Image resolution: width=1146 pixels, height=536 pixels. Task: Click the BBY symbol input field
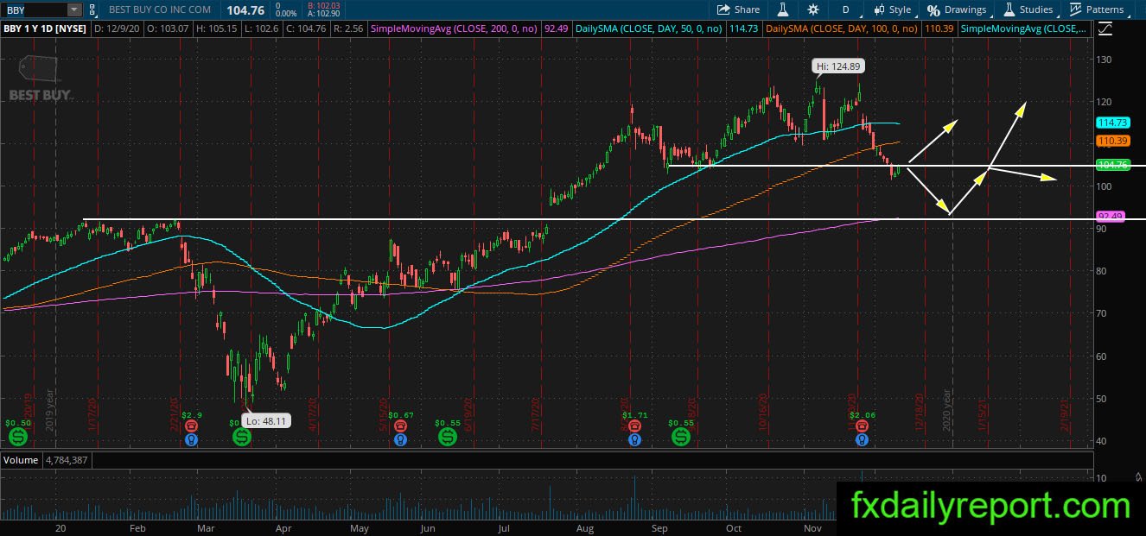(34, 9)
